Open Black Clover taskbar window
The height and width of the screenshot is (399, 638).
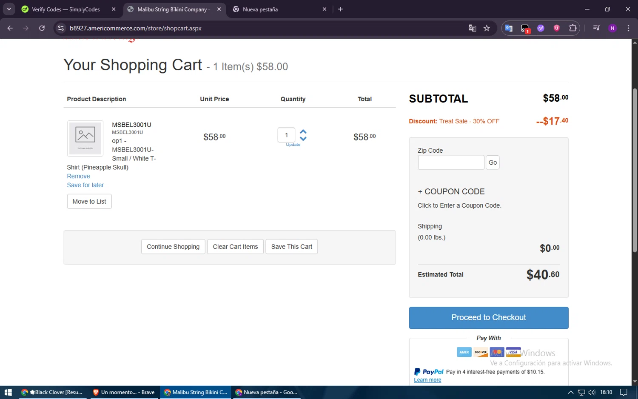53,392
